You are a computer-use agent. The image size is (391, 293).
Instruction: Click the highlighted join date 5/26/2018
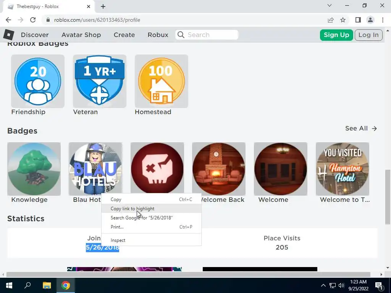click(x=102, y=247)
